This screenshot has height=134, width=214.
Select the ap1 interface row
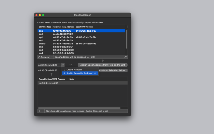[x=81, y=37]
